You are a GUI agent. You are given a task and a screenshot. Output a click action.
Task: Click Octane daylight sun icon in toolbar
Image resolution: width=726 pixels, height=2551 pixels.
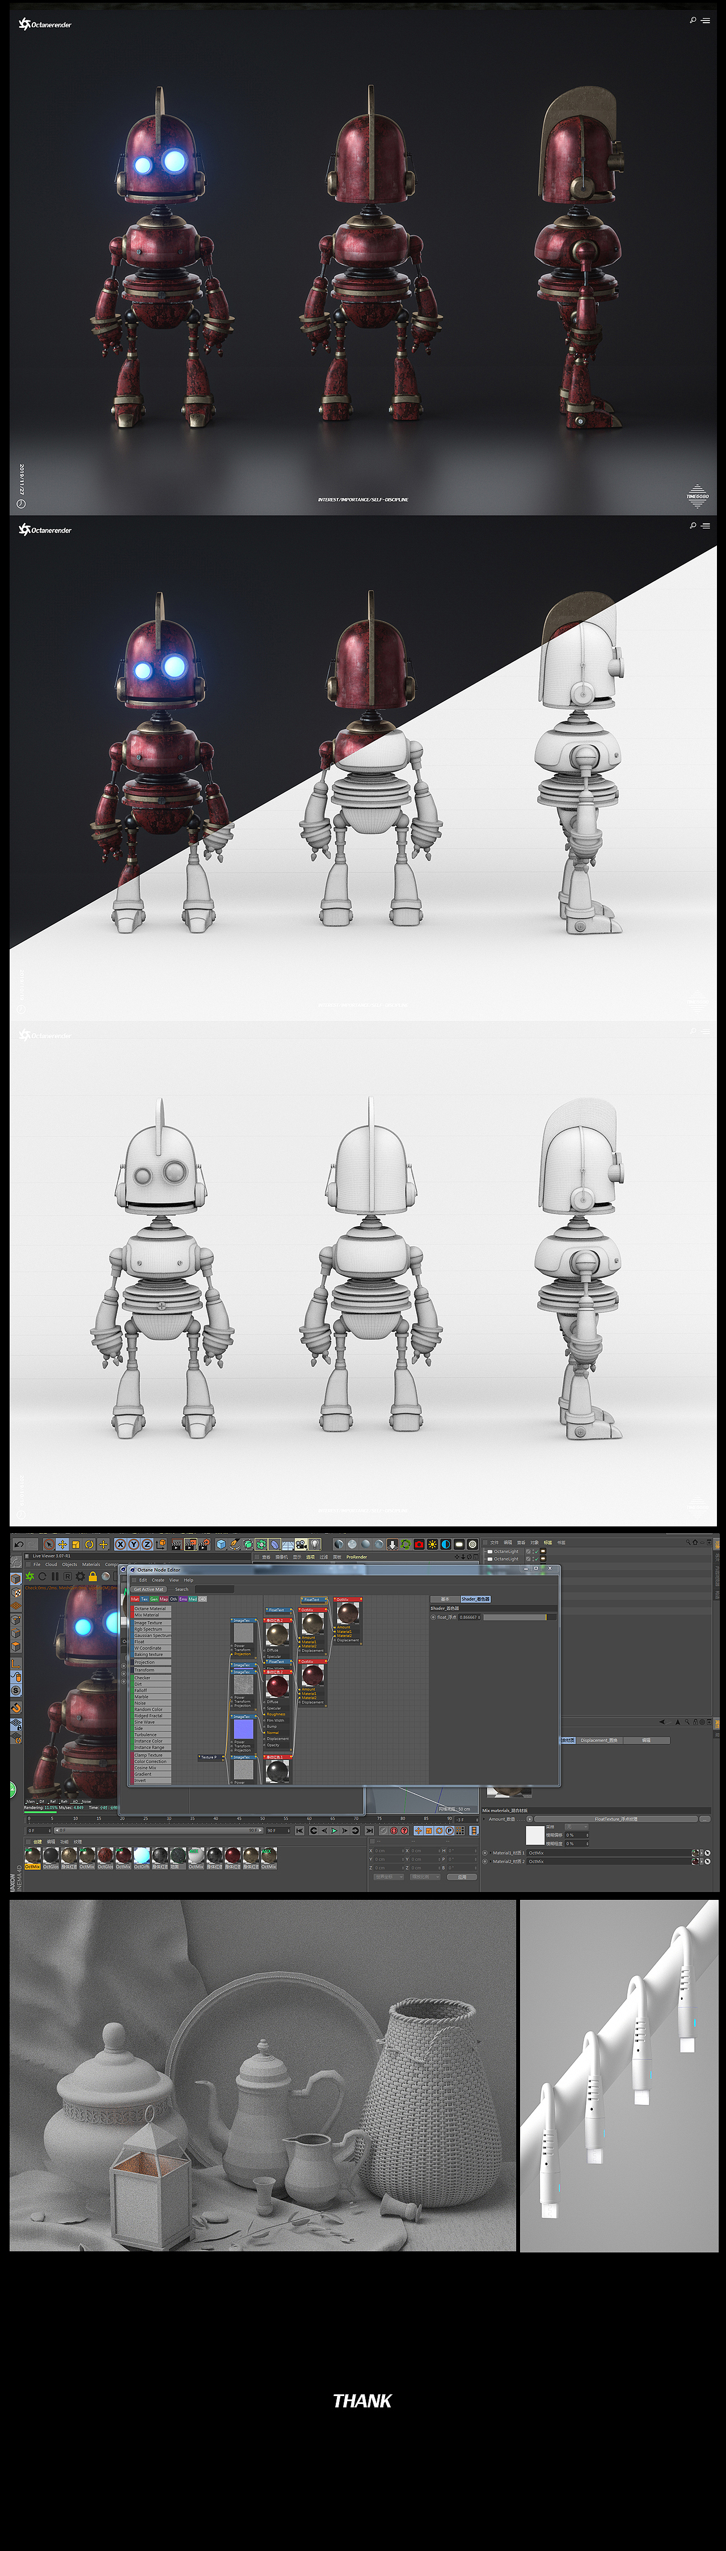click(x=432, y=1544)
